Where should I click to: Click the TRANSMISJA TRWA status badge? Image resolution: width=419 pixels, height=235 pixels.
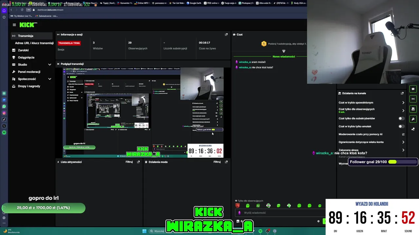(69, 43)
